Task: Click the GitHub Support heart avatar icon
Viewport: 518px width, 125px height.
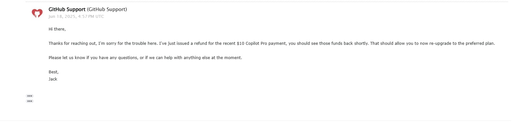Action: point(37,13)
